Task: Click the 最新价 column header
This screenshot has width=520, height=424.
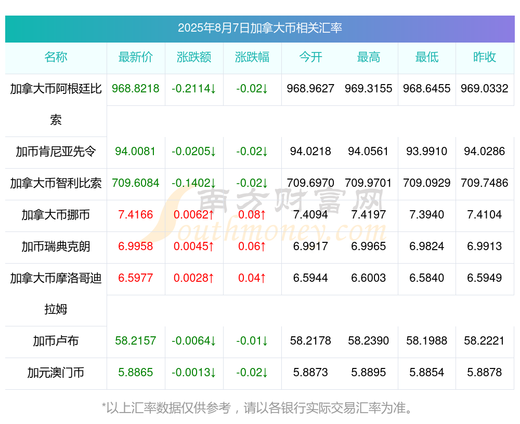Action: 136,57
